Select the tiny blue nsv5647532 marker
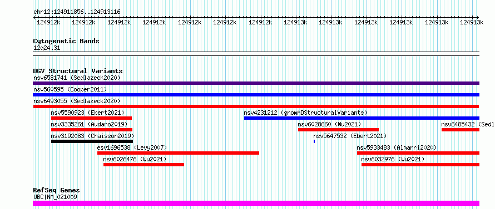The height and width of the screenshot is (209, 495). point(314,141)
